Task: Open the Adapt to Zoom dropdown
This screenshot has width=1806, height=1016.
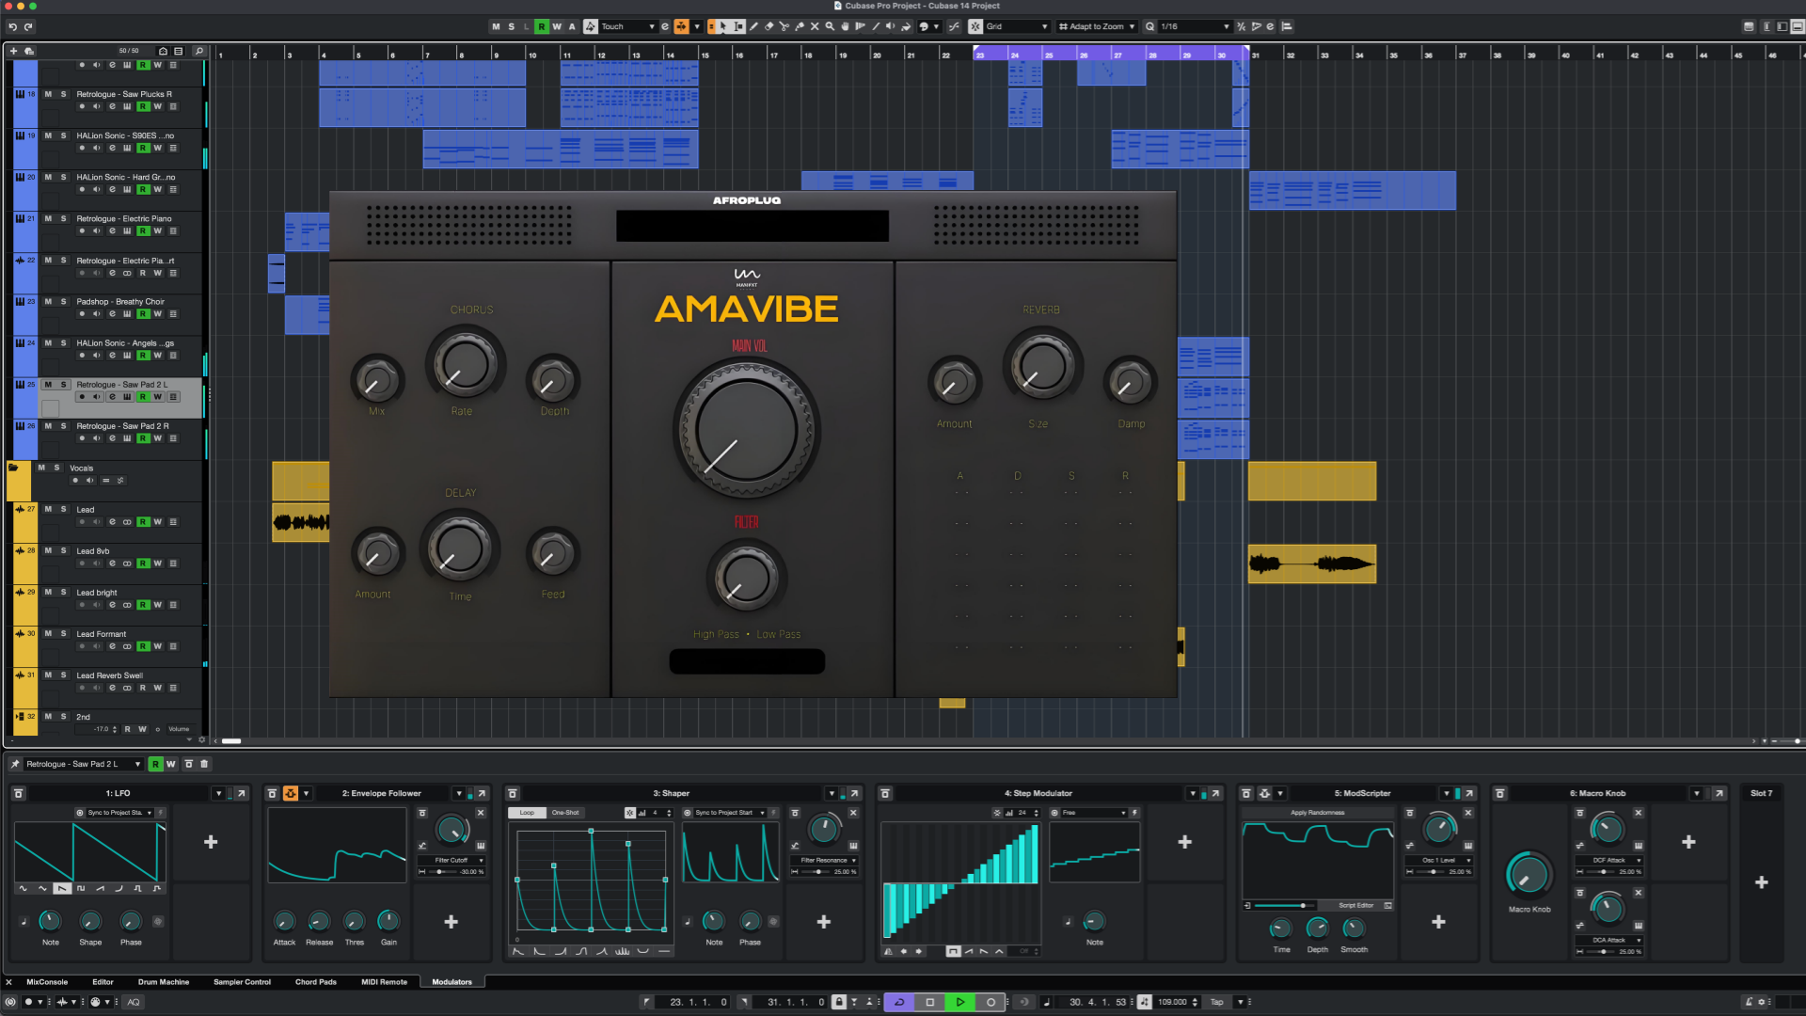Action: point(1097,26)
